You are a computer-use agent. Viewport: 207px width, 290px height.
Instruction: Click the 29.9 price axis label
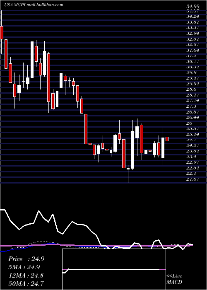191,72
